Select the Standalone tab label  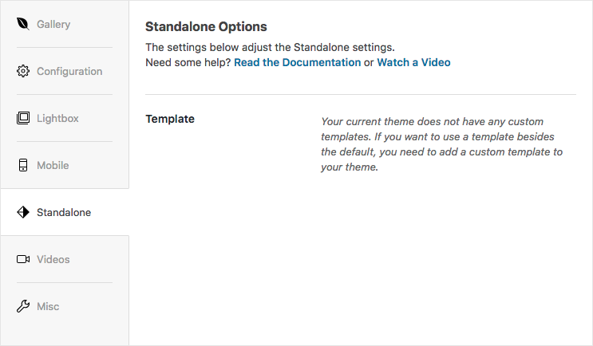click(64, 212)
